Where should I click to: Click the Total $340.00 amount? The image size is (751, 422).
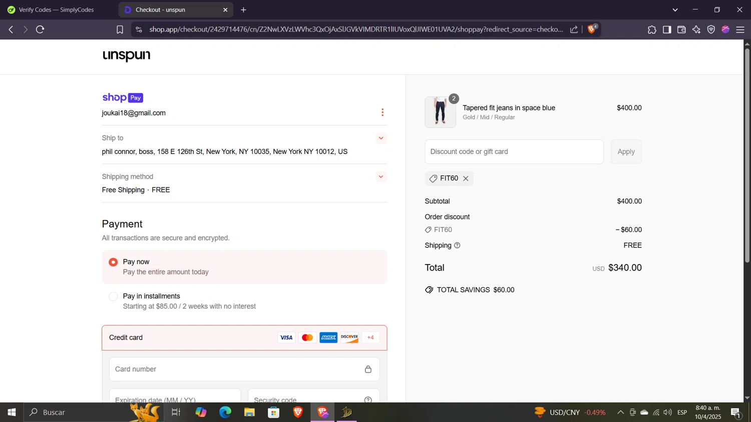tap(625, 268)
